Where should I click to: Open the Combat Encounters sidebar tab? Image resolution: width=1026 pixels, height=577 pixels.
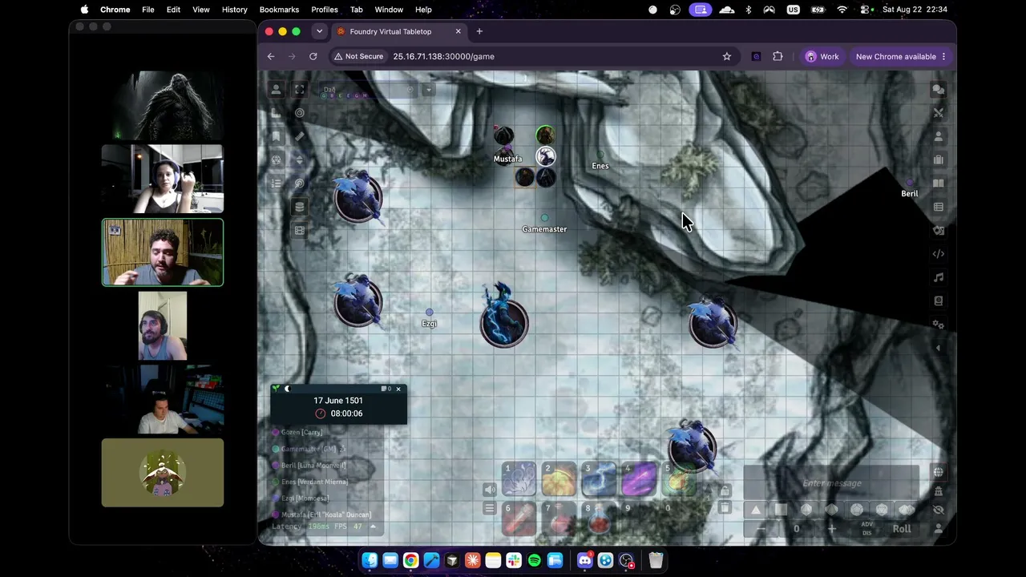[939, 113]
